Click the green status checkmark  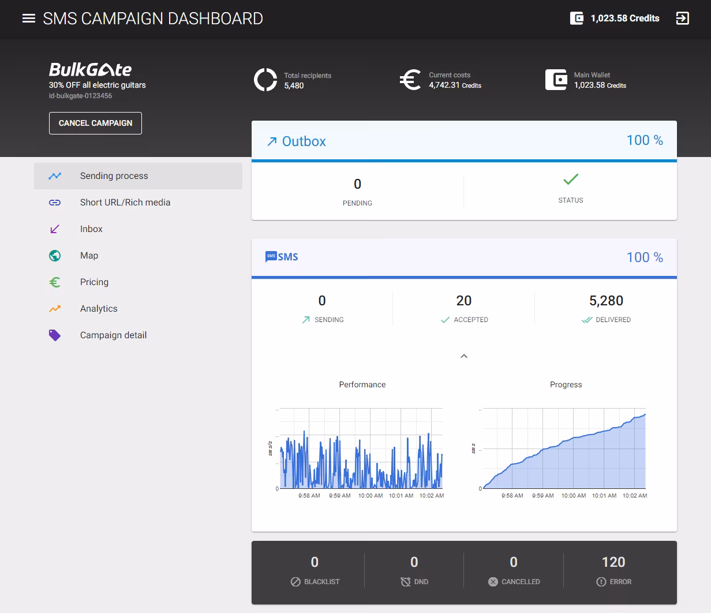click(x=571, y=179)
